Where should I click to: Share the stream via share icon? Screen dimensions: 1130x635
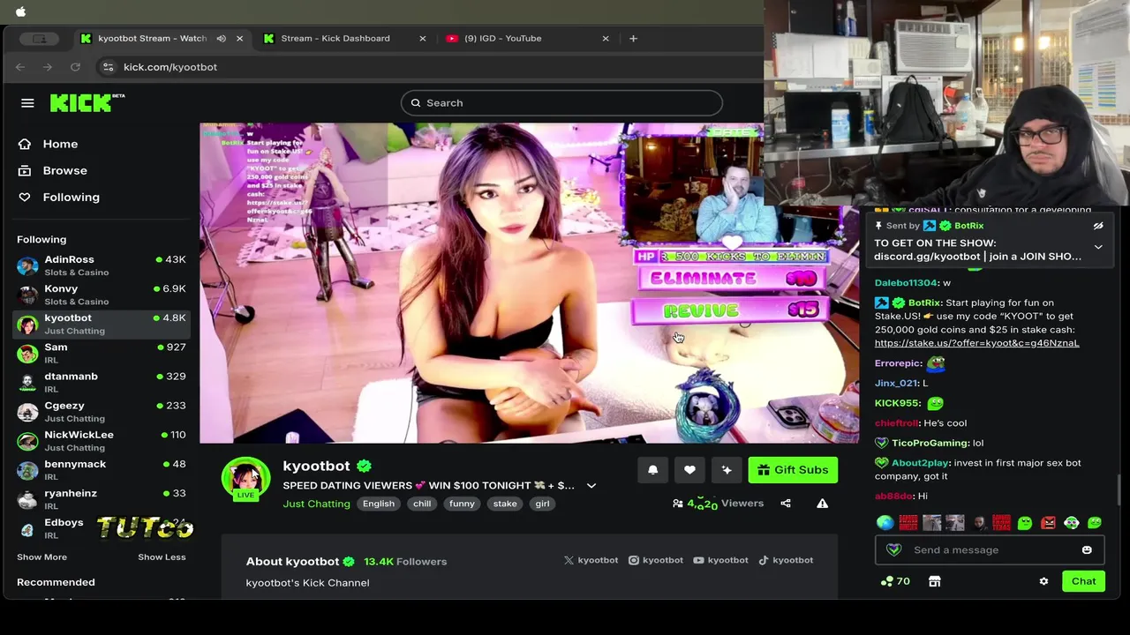pos(786,504)
